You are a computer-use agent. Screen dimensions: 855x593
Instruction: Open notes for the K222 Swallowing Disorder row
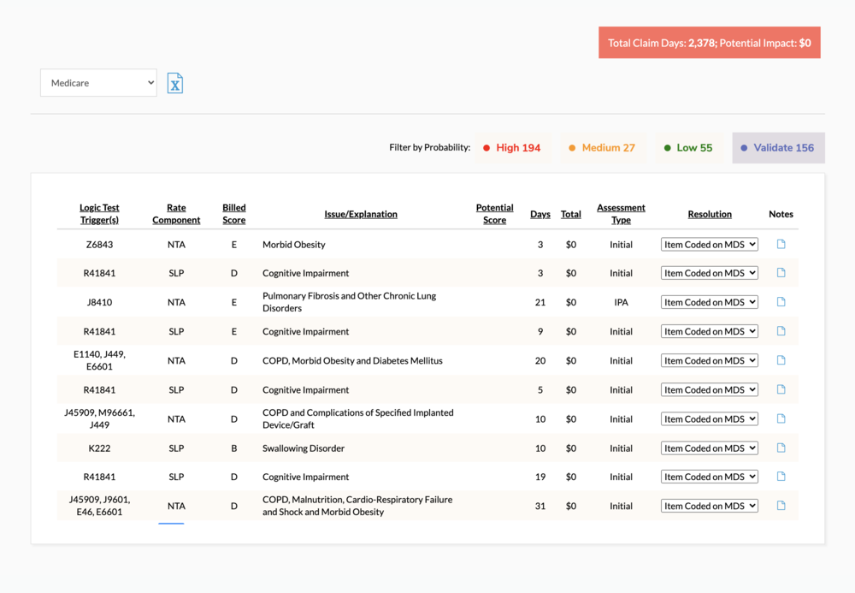pos(781,448)
